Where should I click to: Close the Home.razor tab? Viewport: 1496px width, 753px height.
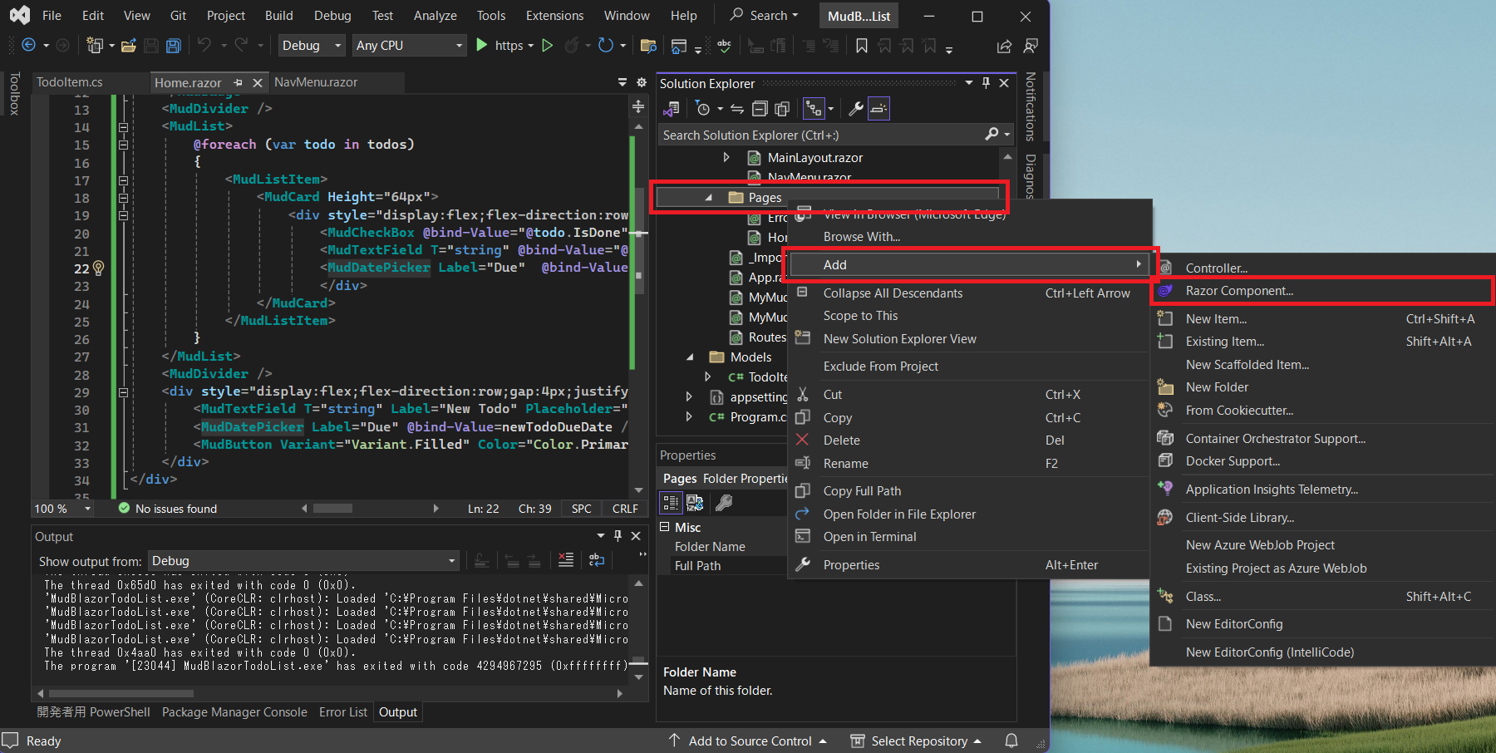(x=257, y=82)
